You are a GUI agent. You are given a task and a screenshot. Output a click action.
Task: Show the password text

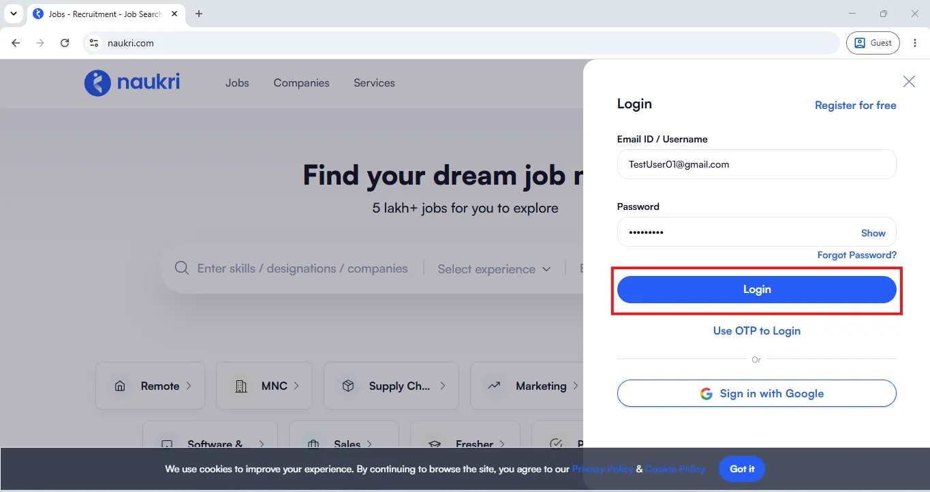[873, 233]
